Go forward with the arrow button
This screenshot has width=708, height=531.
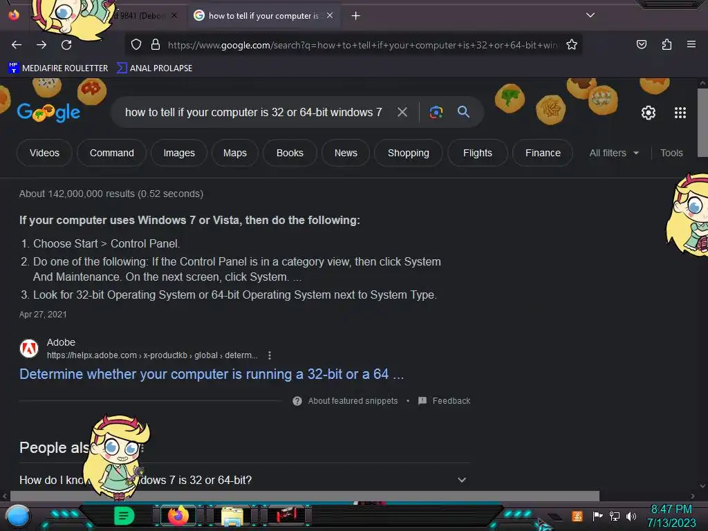[41, 45]
